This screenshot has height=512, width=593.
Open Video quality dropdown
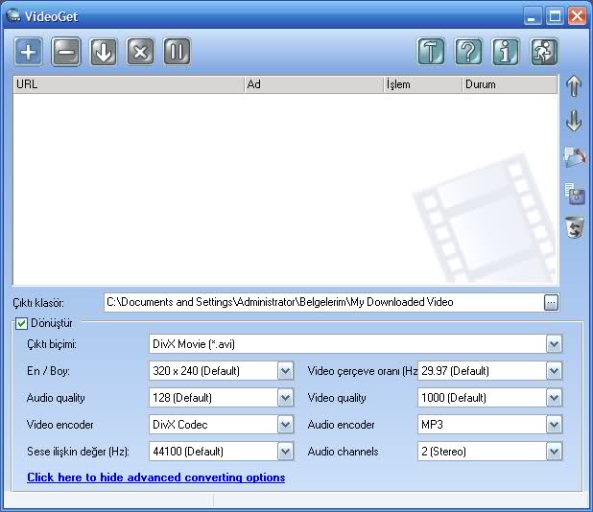click(x=554, y=398)
